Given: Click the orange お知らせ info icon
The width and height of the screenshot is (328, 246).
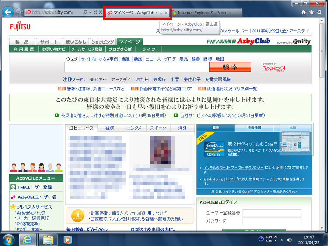Looking at the screenshot, I should 77,215.
